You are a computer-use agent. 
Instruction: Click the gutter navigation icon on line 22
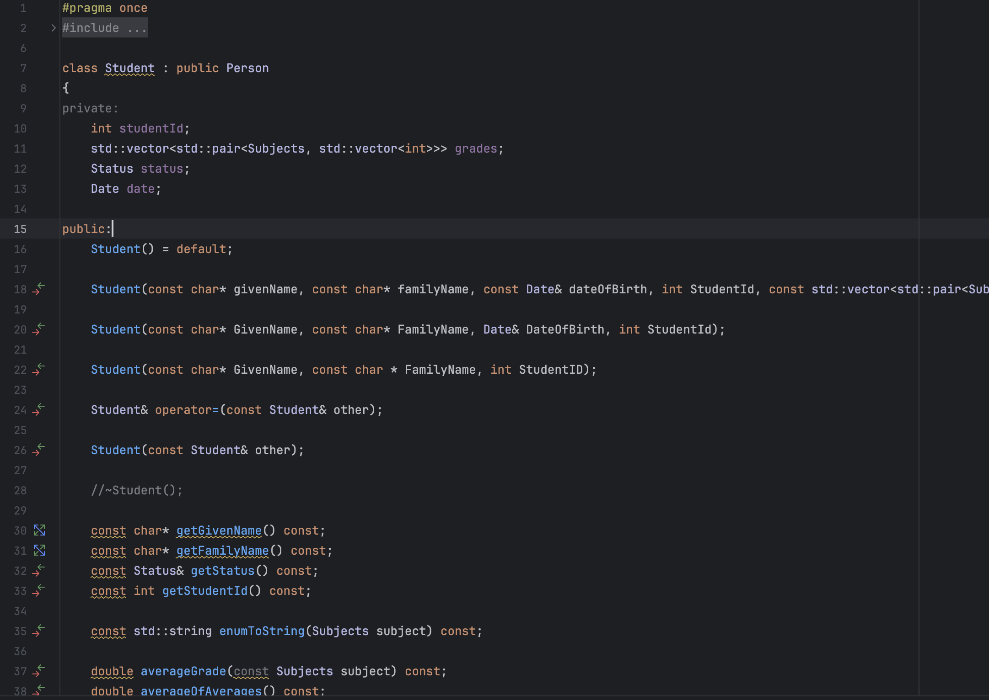click(x=39, y=370)
